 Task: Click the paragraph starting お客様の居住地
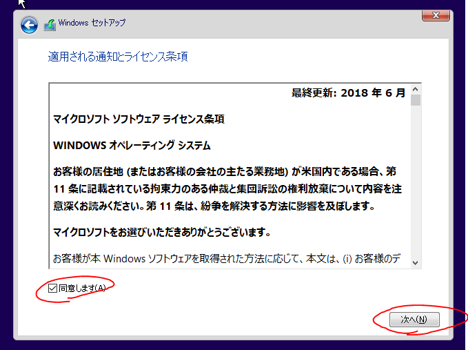(227, 189)
